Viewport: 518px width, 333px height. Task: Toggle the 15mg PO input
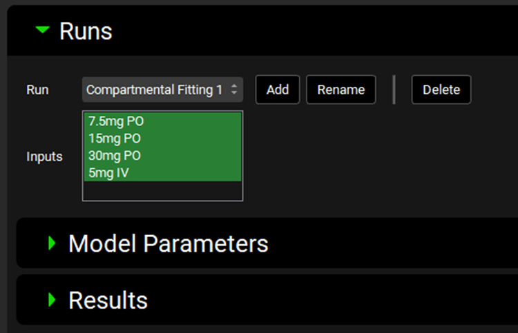pyautogui.click(x=115, y=138)
